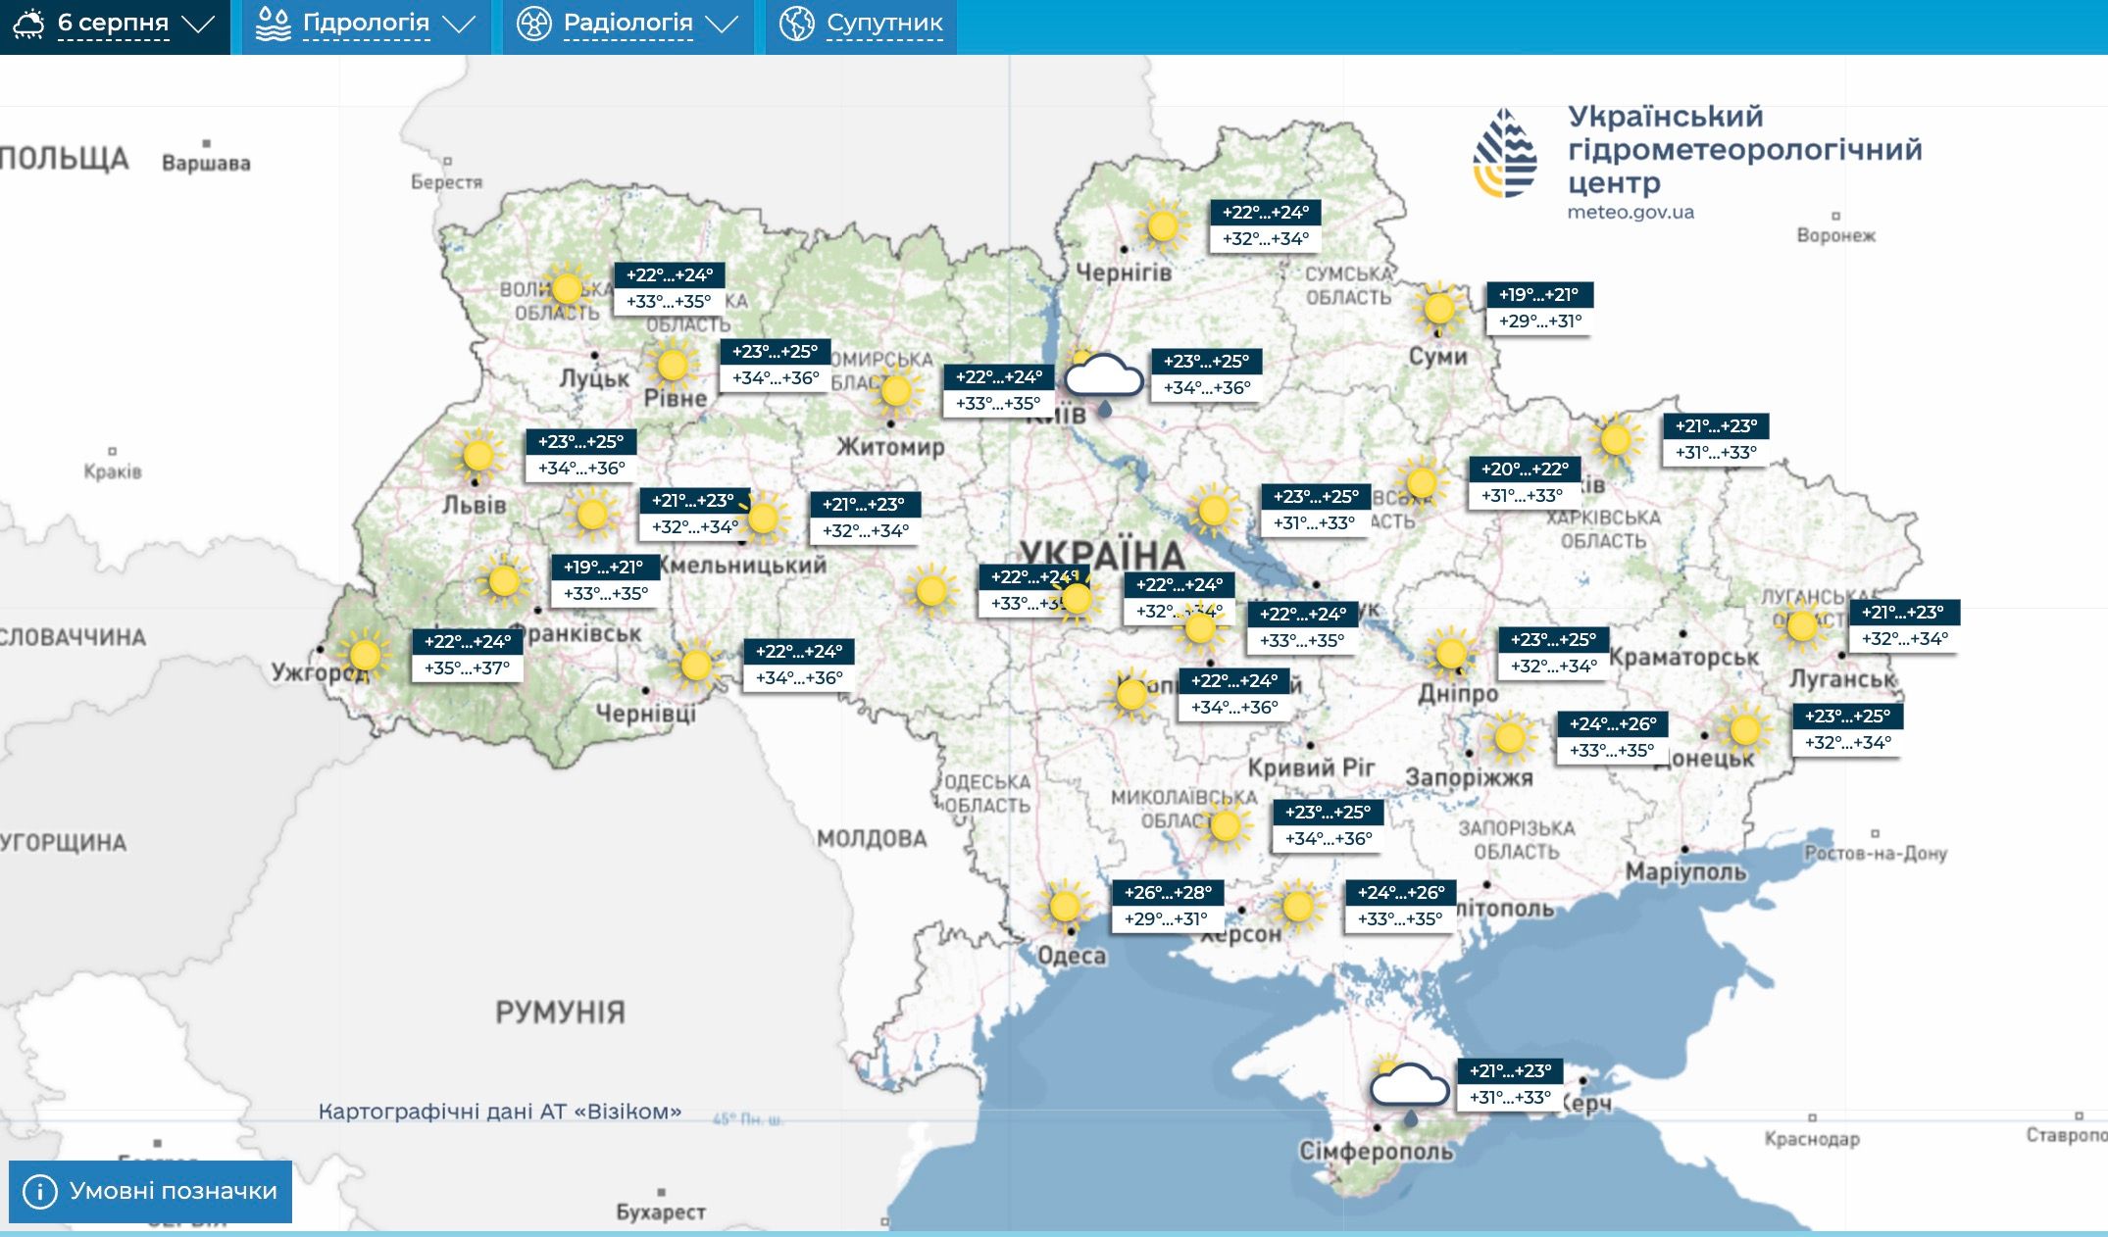Screen dimensions: 2108x1237
Task: Click Poltava forecast label +23°...+25° +31°...+33°
Action: click(1317, 510)
